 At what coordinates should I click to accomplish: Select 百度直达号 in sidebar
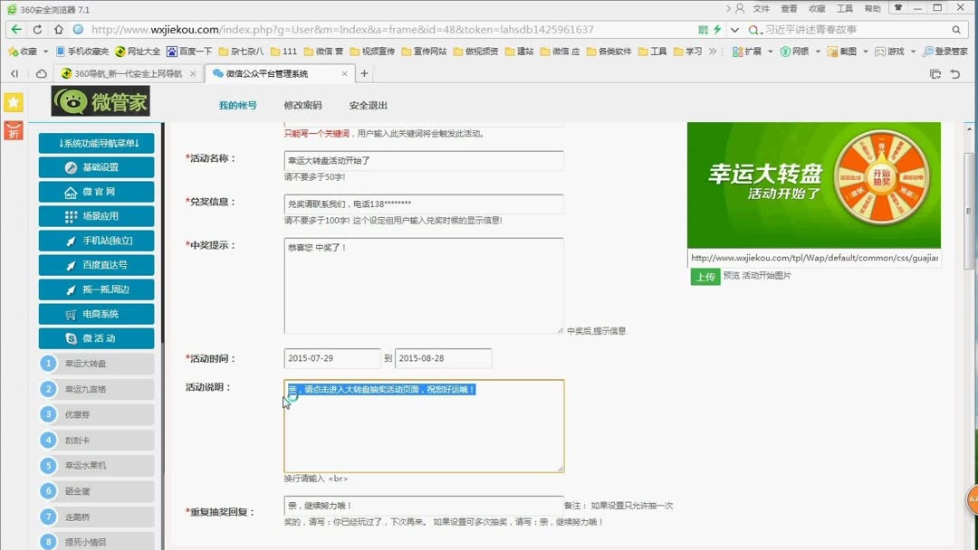tap(96, 264)
